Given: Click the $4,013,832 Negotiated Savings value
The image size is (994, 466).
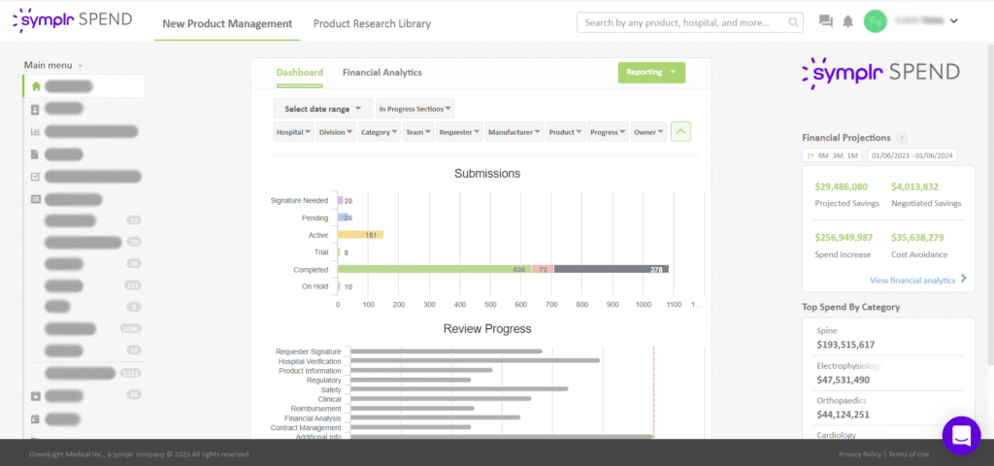Looking at the screenshot, I should 914,187.
